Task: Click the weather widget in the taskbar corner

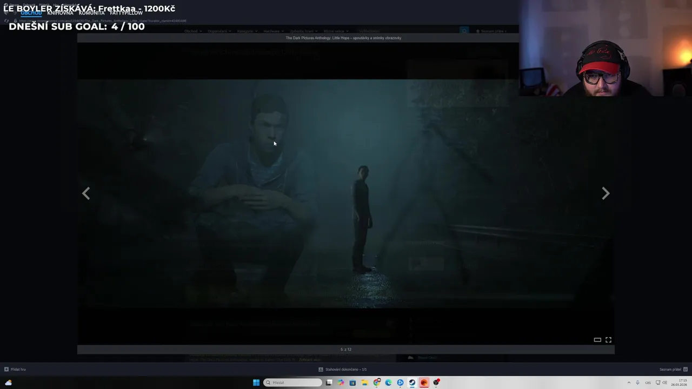Action: tap(8, 383)
